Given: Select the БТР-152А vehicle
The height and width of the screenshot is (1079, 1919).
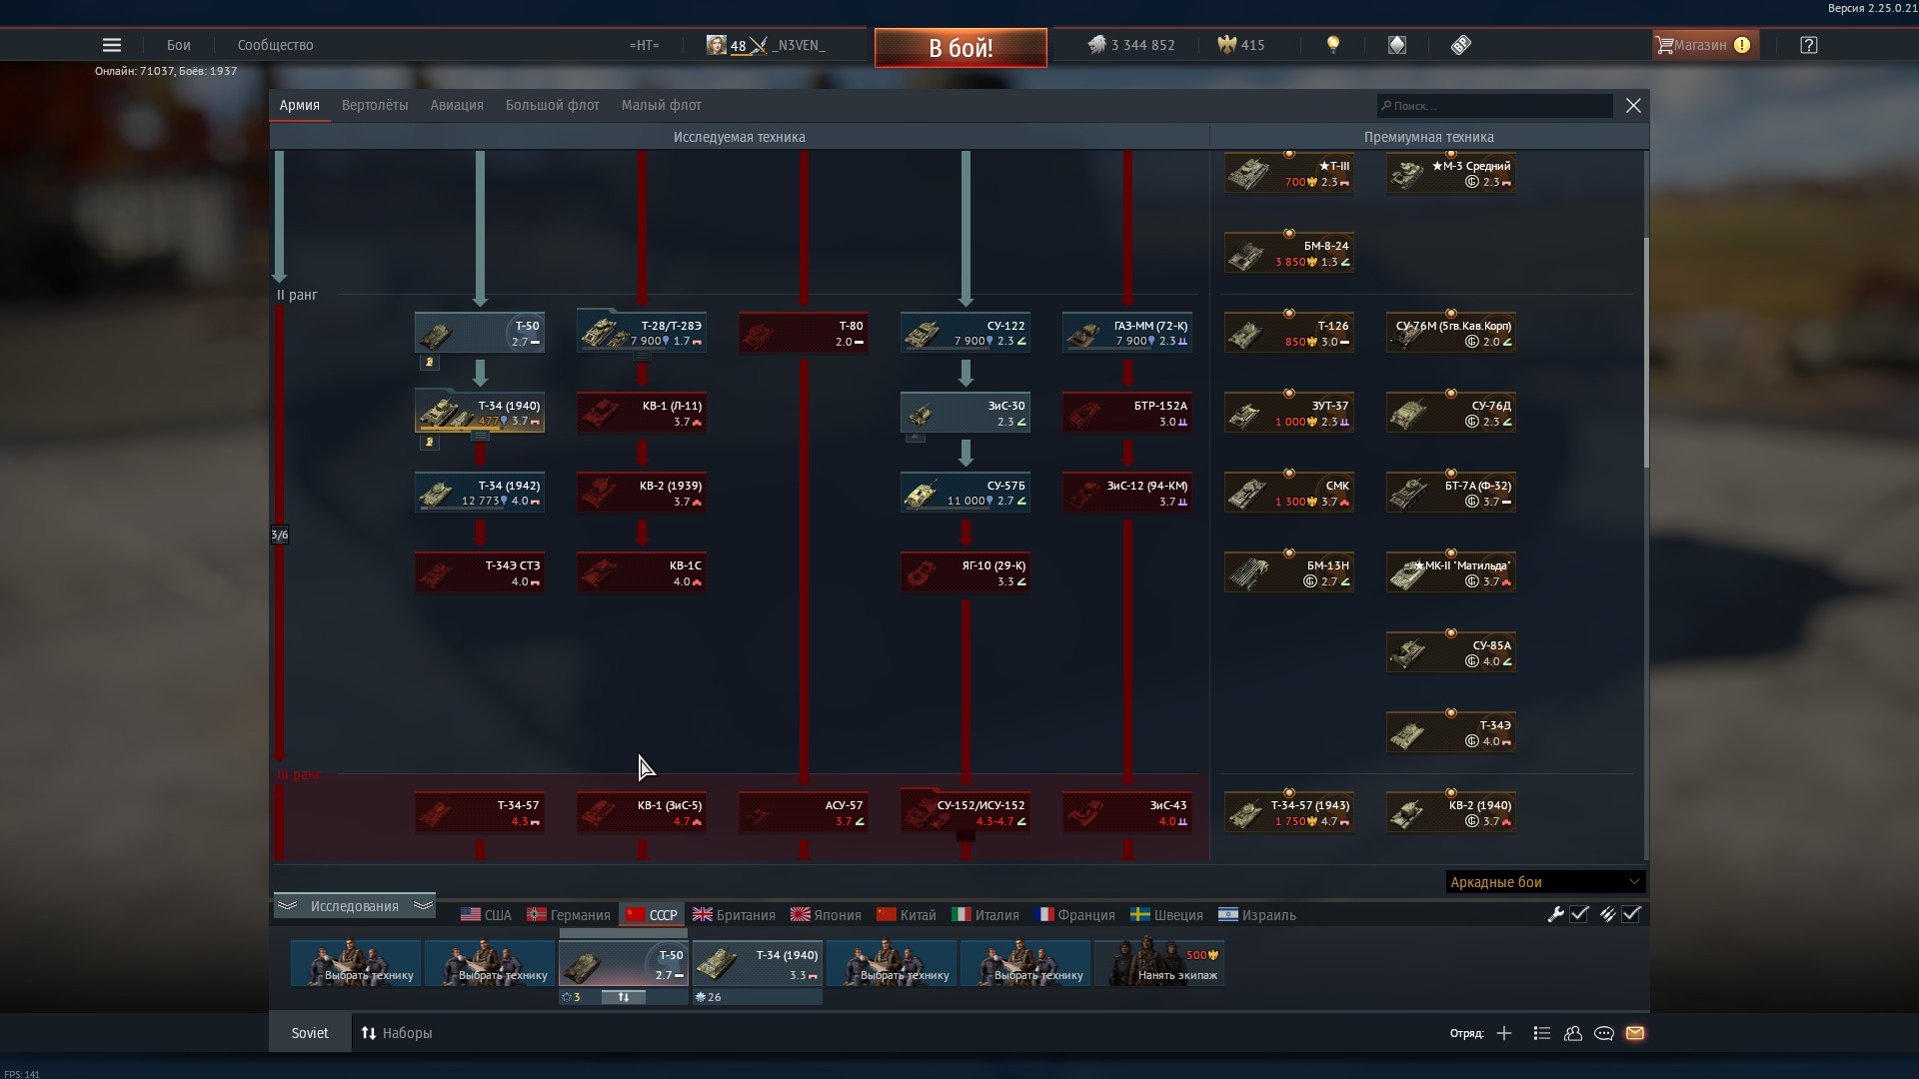Looking at the screenshot, I should coord(1127,413).
